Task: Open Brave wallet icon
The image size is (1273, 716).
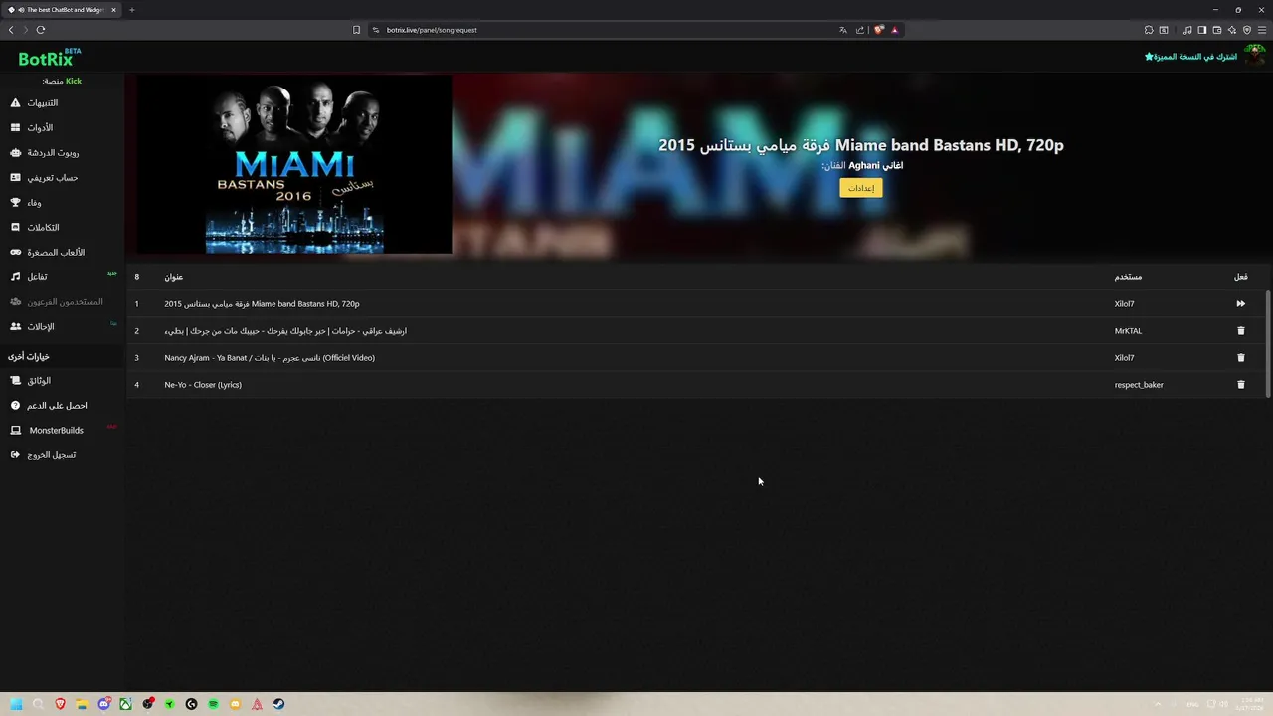Action: (x=1216, y=30)
